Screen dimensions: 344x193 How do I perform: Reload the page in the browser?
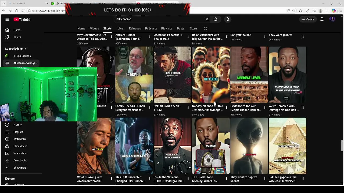16,11
